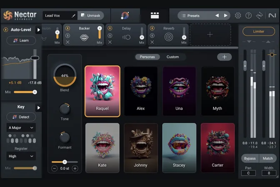280x187 pixels.
Task: Select the Backer module lips icon
Action: click(84, 37)
